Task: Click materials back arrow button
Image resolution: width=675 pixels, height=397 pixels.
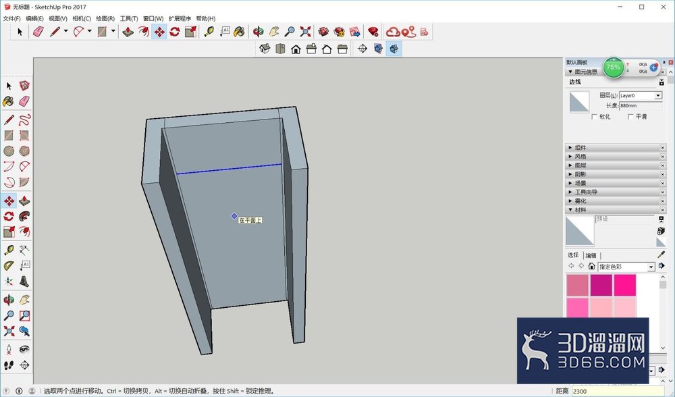Action: 571,266
